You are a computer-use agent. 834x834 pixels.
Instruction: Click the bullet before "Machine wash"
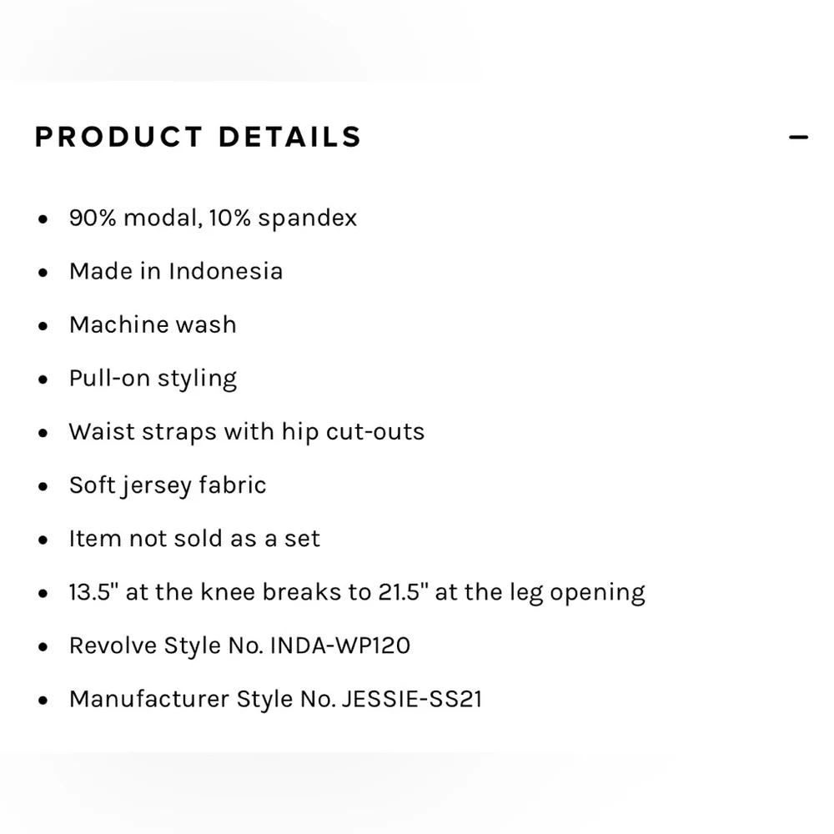(x=43, y=326)
